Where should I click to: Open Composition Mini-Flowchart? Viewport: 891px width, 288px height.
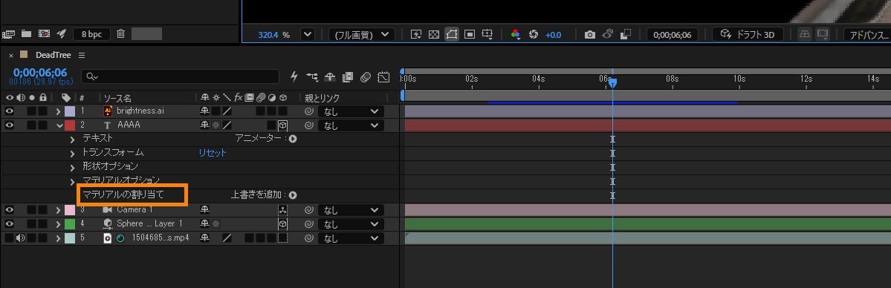(x=312, y=76)
